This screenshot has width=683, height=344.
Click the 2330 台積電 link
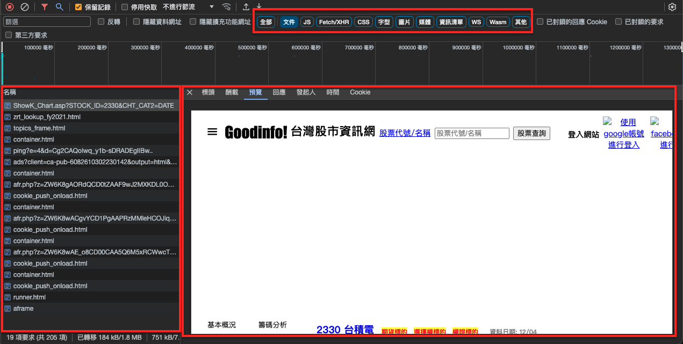coord(345,330)
